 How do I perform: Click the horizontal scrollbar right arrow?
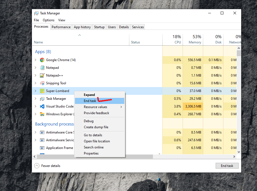234,157
